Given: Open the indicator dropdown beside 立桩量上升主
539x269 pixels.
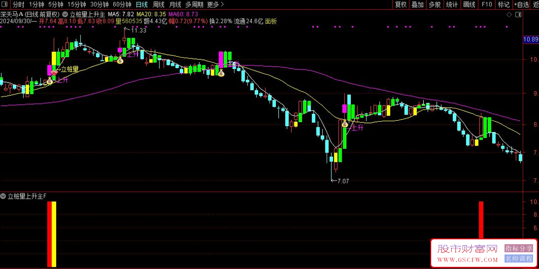Looking at the screenshot, I should (x=65, y=15).
